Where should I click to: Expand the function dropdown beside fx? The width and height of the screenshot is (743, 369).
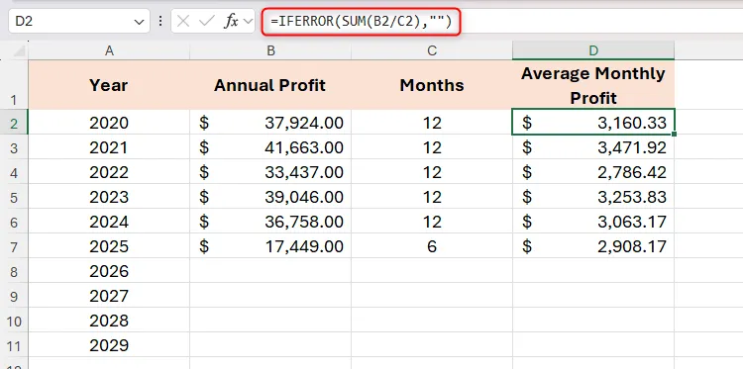[248, 22]
